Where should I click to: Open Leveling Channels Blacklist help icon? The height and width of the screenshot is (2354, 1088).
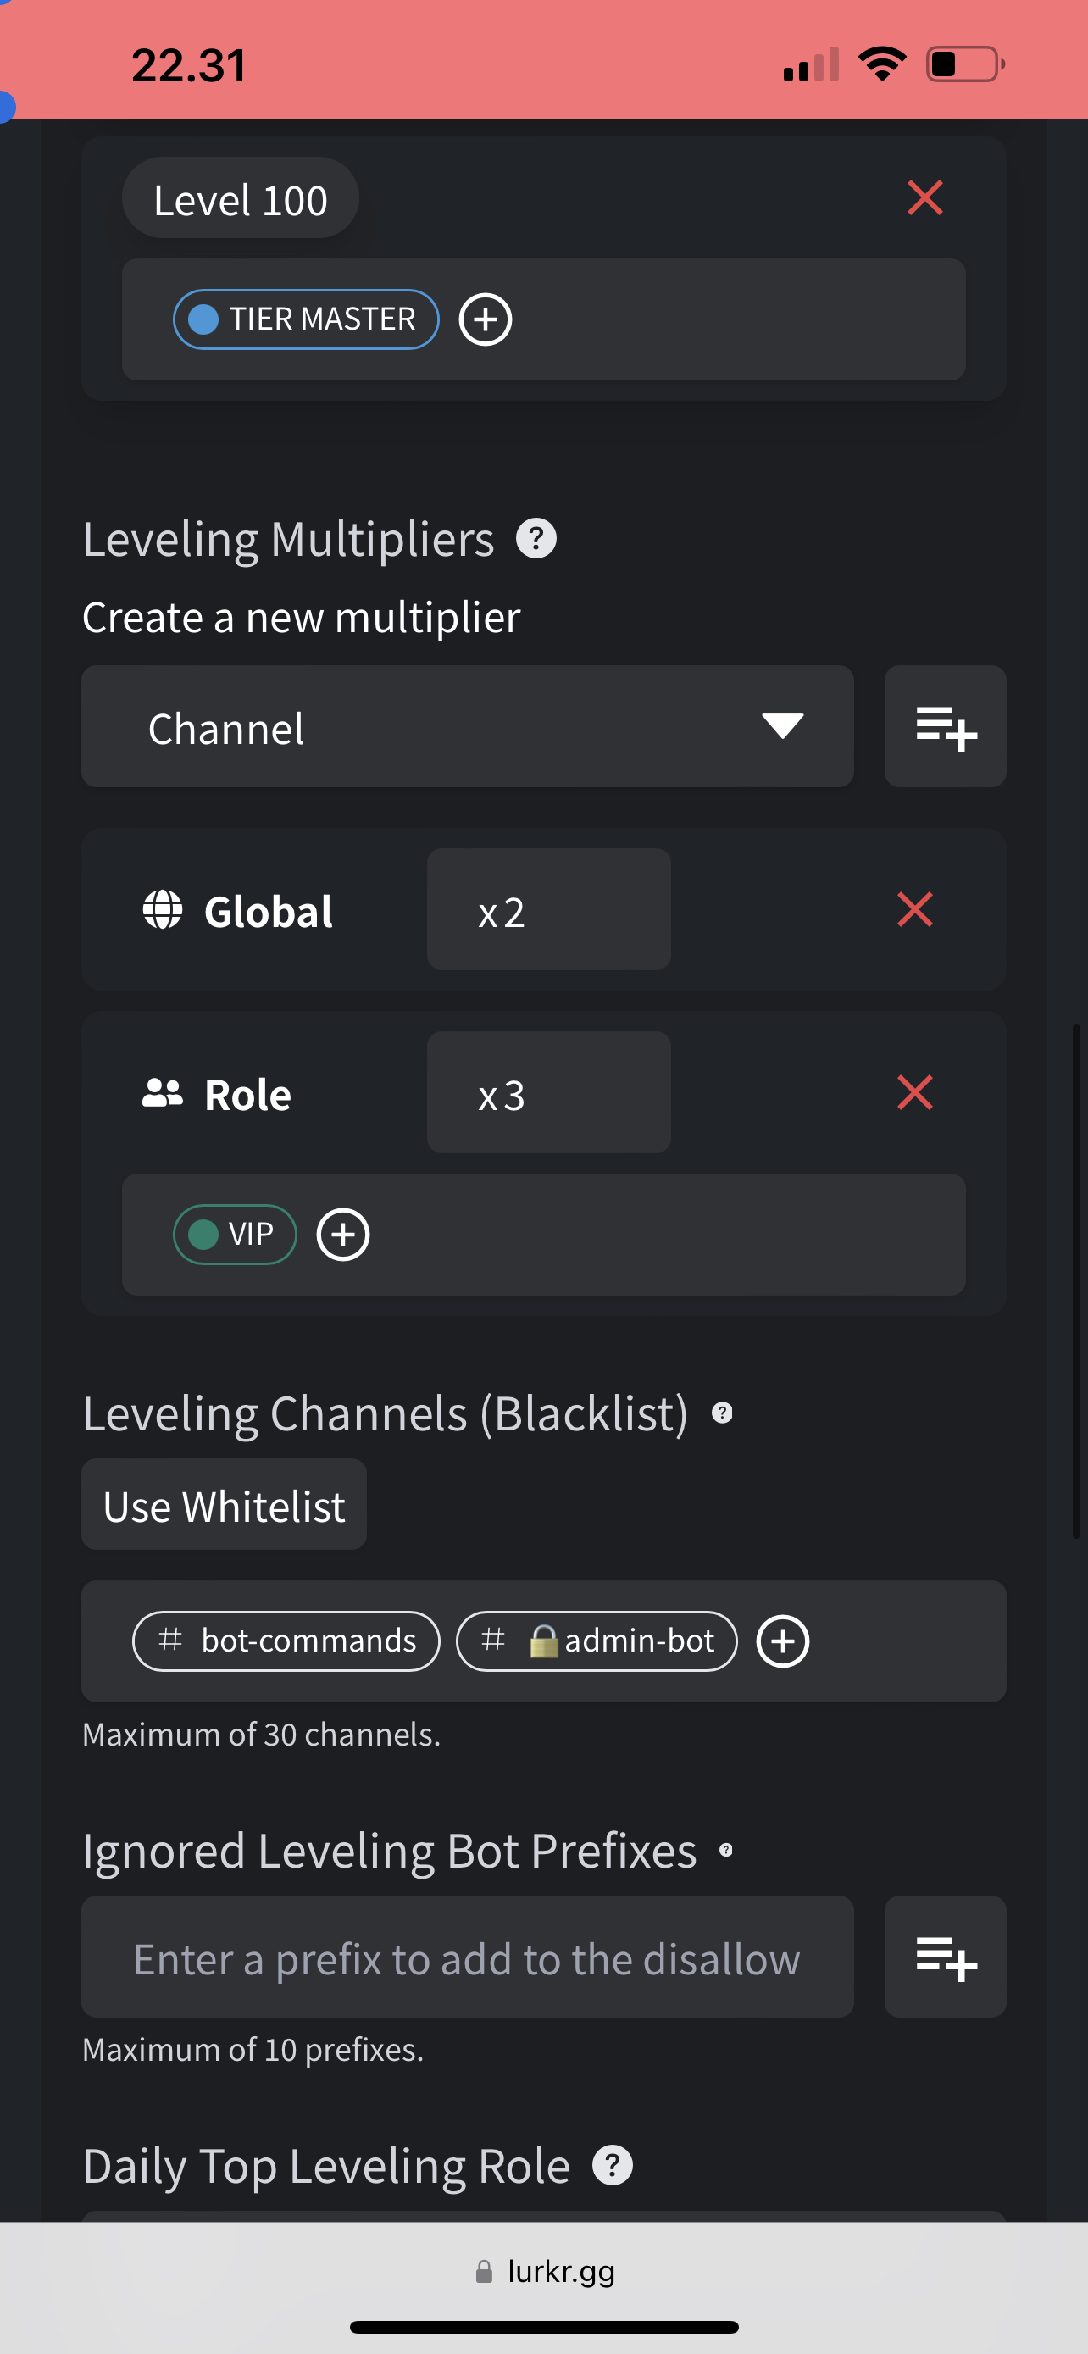722,1413
